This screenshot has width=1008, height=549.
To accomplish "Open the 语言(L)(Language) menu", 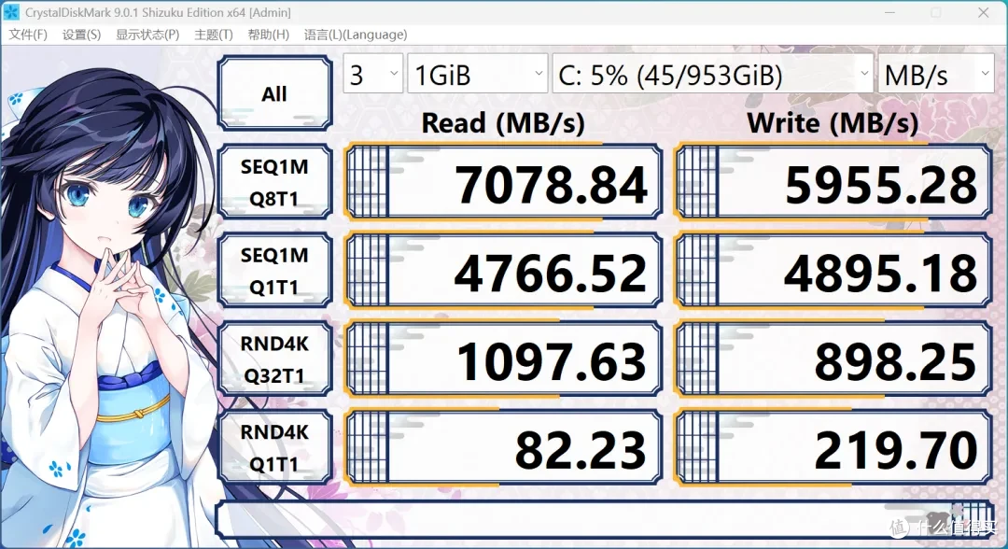I will (356, 35).
